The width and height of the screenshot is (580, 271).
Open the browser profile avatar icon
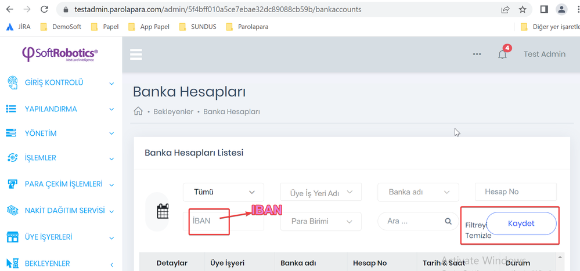tap(561, 9)
